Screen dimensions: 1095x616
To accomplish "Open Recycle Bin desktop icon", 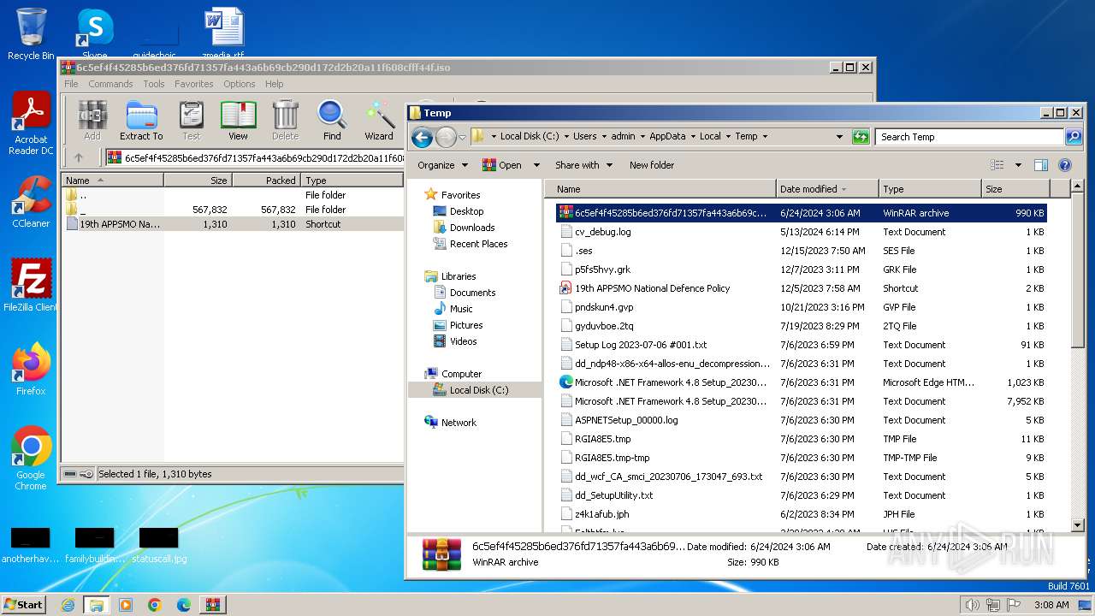I will coord(31,34).
